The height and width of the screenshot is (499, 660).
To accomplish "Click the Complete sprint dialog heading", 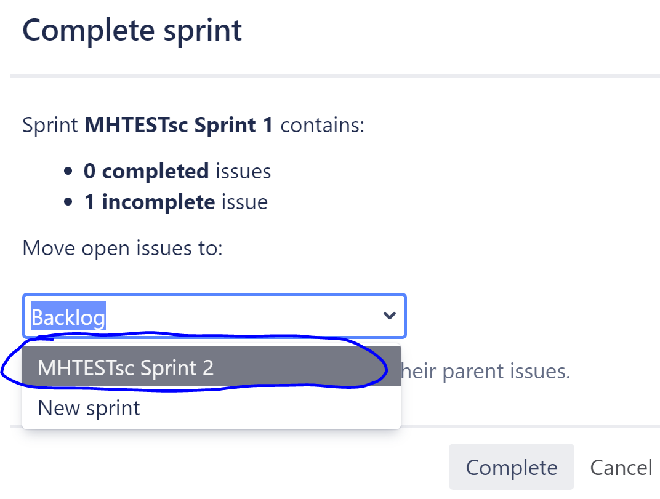I will coord(132,30).
